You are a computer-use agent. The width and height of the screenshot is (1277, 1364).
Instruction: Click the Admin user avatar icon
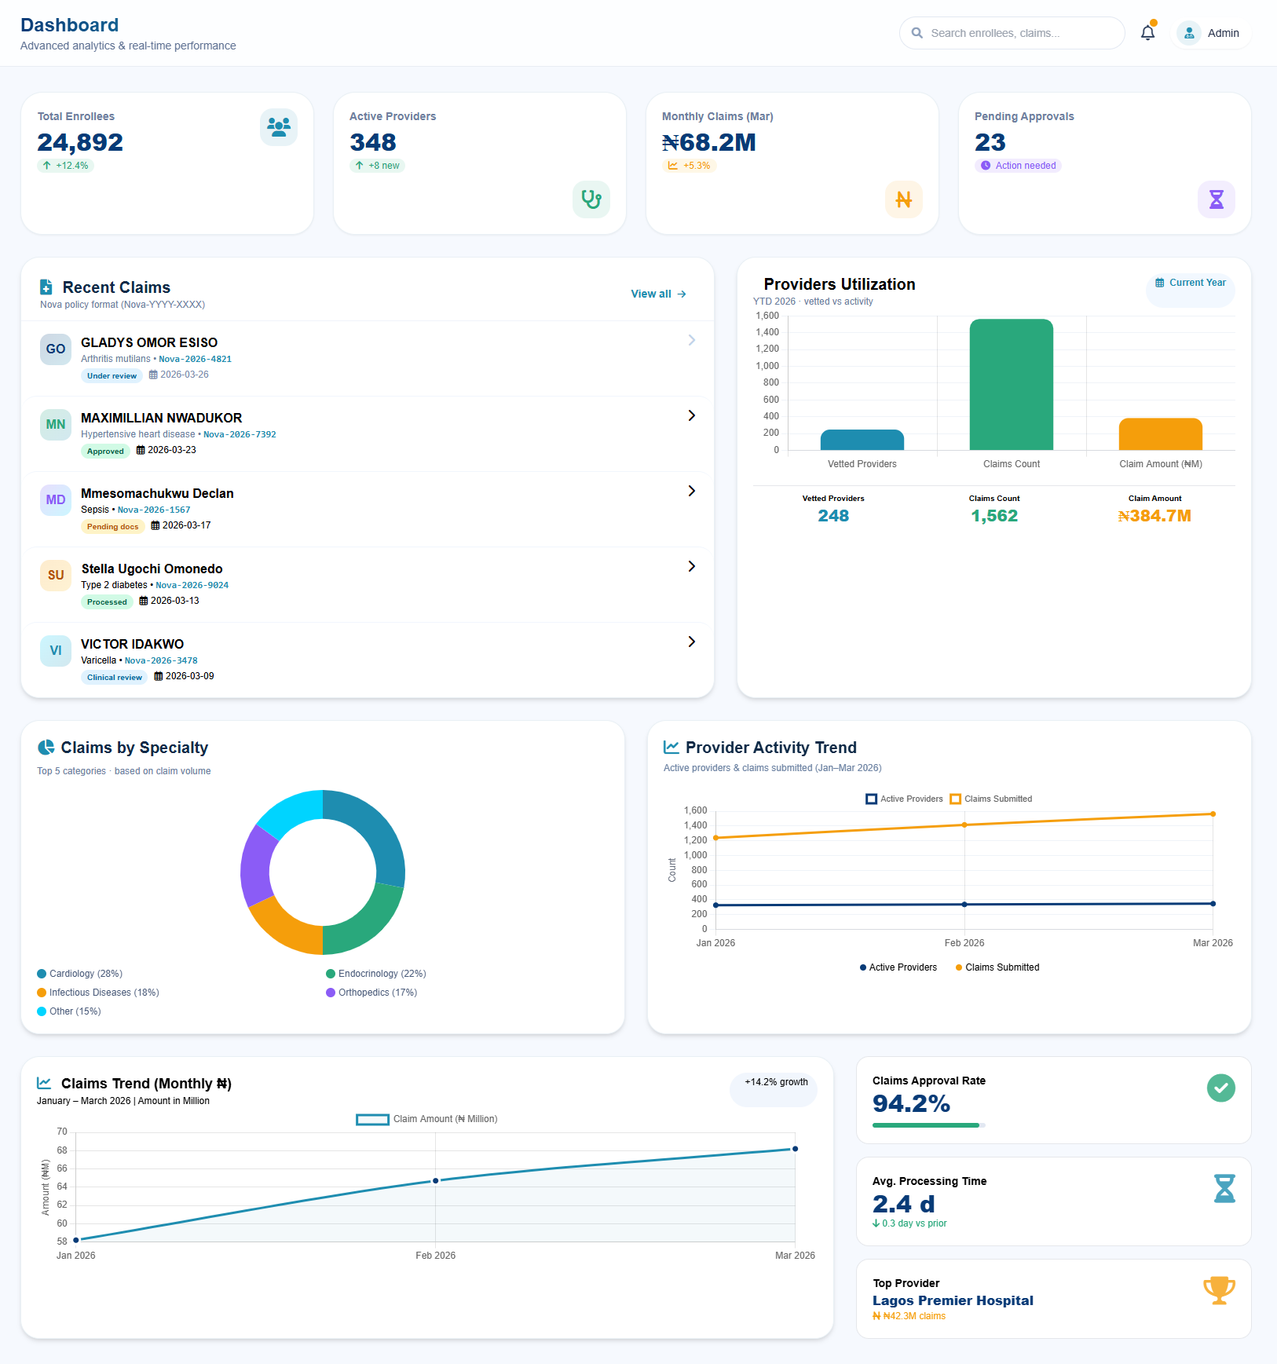(x=1188, y=33)
